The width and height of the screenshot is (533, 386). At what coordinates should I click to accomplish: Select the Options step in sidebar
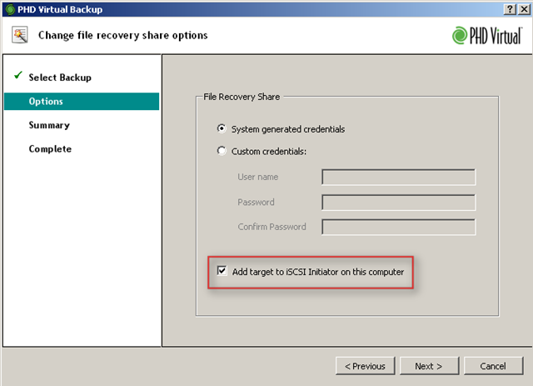pos(46,102)
